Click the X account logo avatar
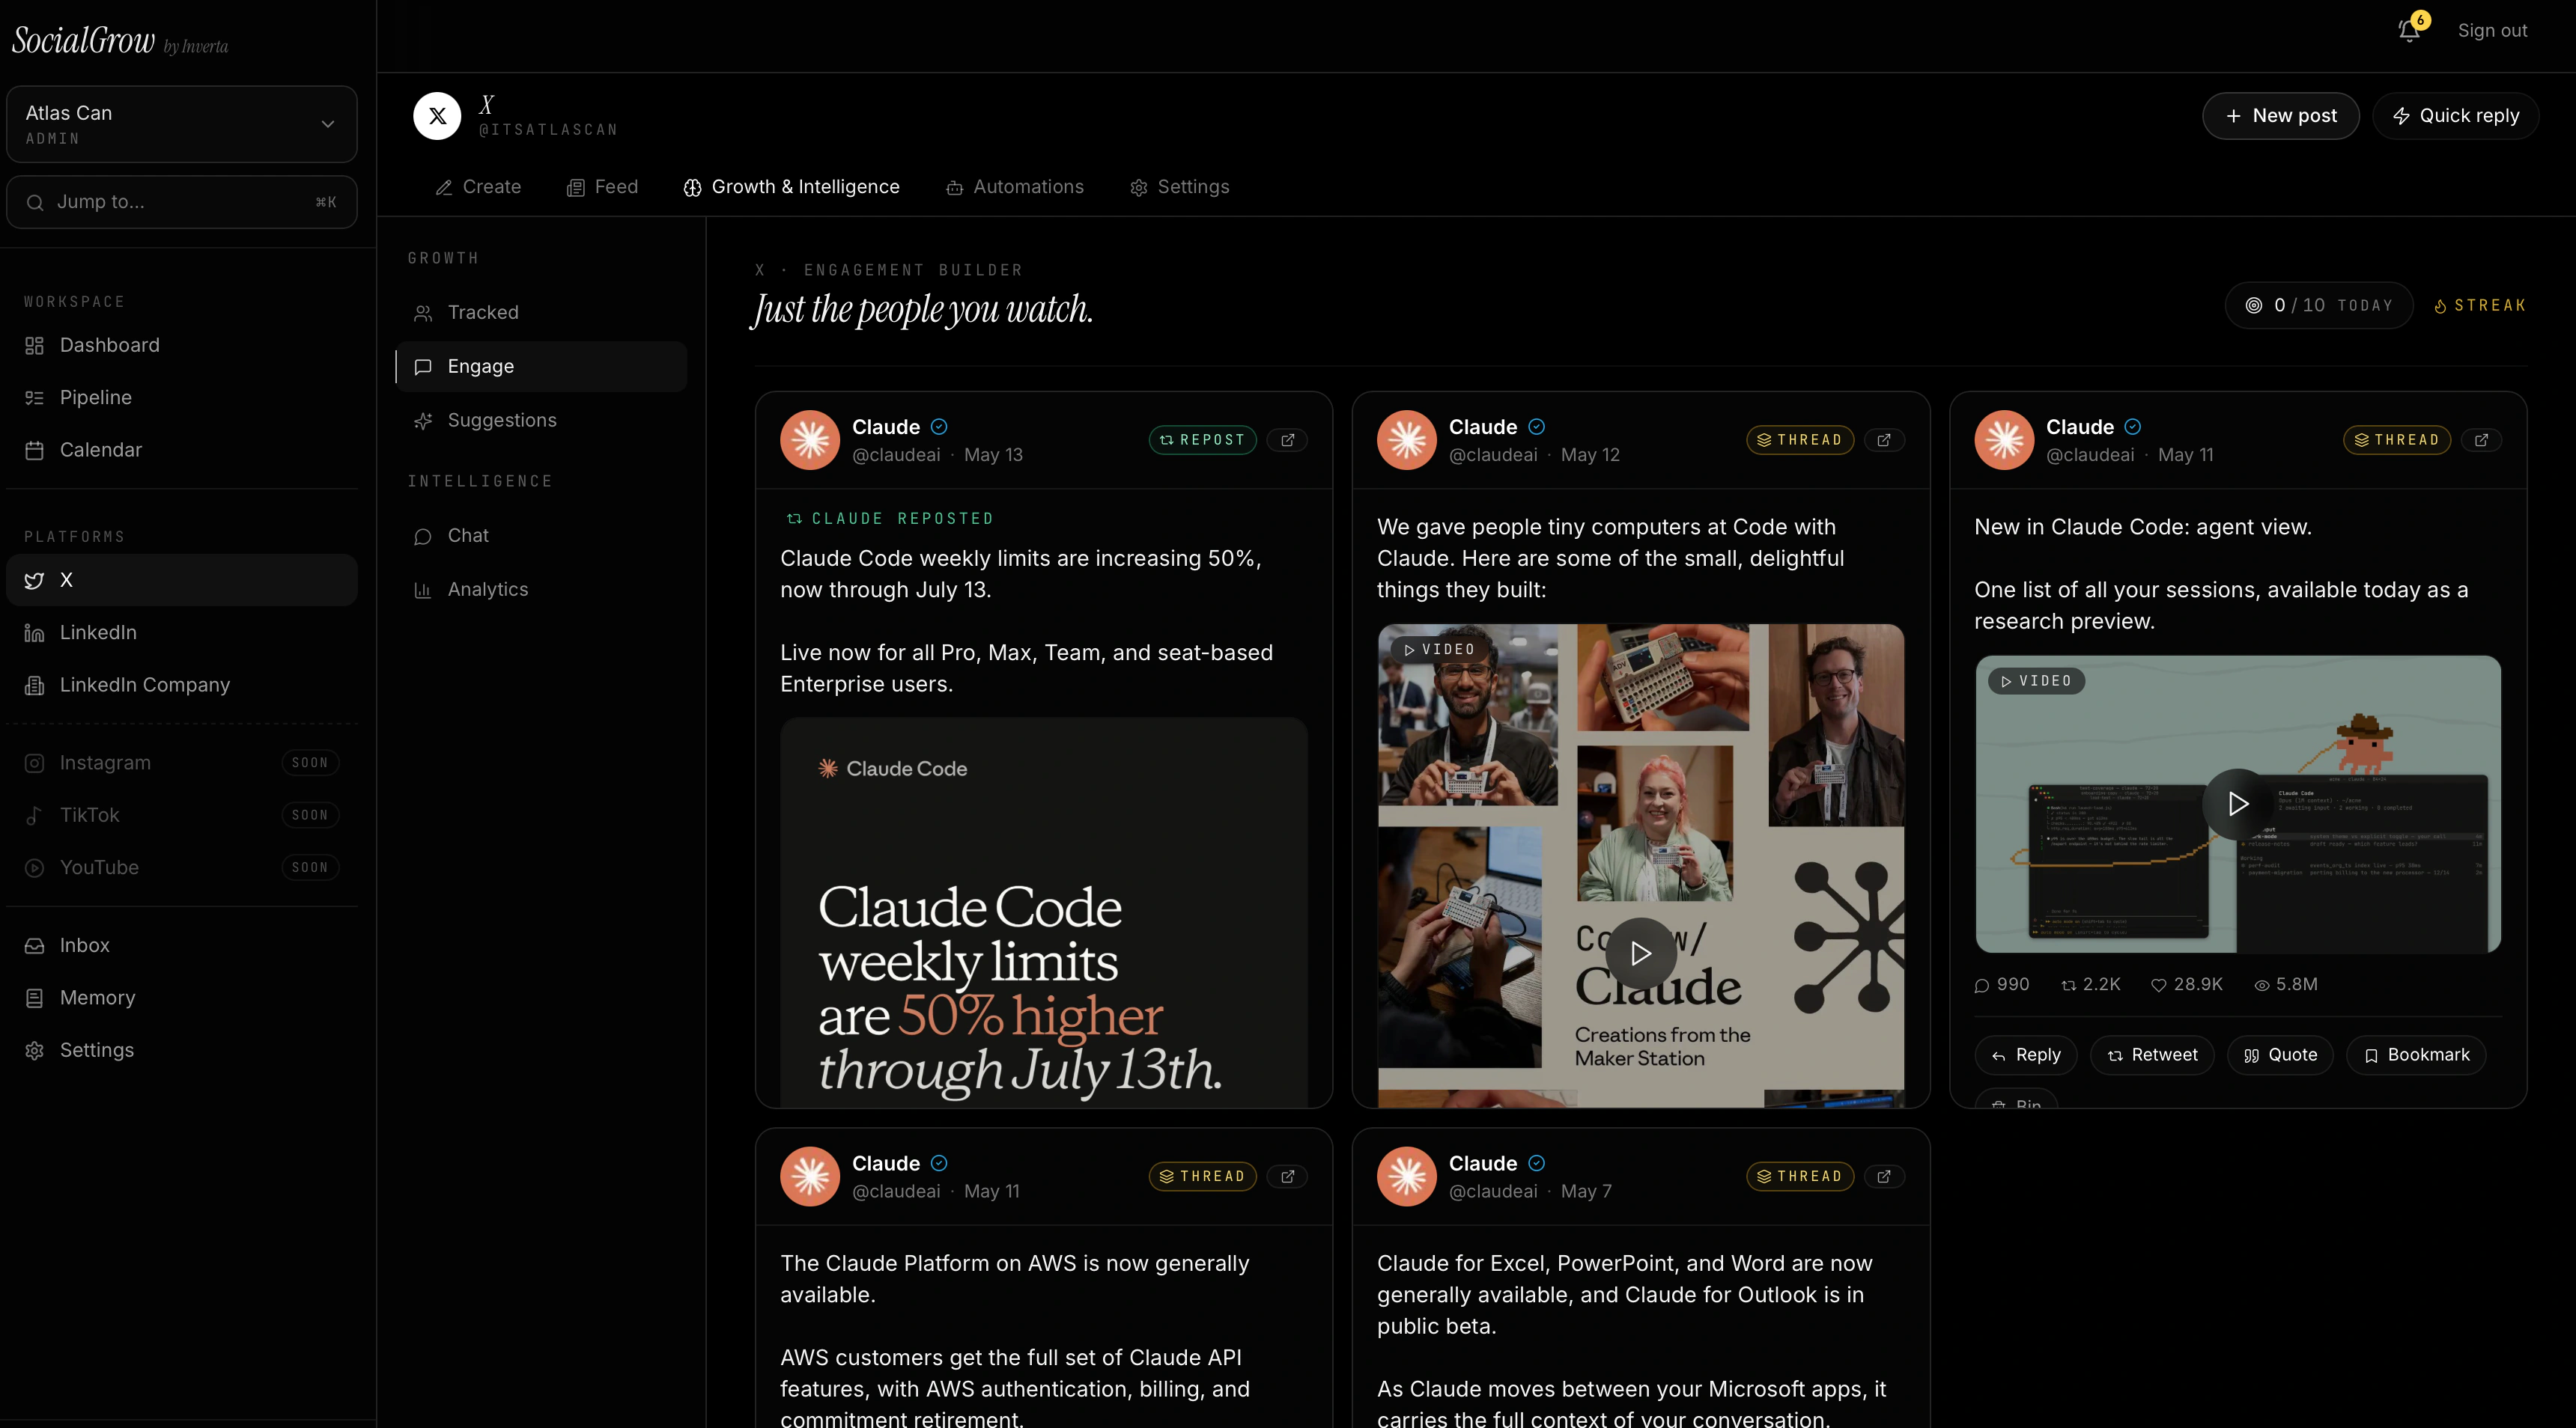The height and width of the screenshot is (1428, 2576). 437,116
